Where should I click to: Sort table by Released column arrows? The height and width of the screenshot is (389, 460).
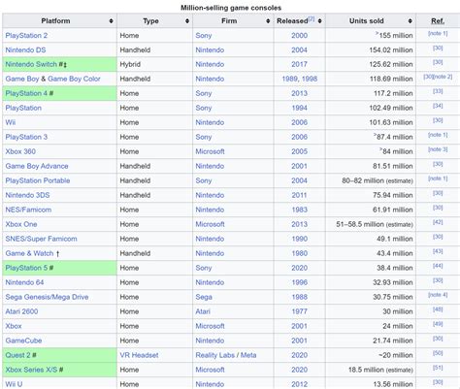[319, 21]
